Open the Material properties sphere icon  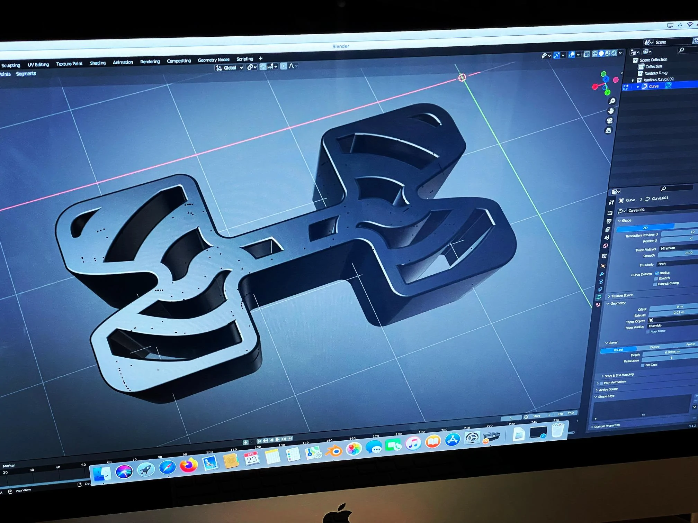click(x=598, y=305)
